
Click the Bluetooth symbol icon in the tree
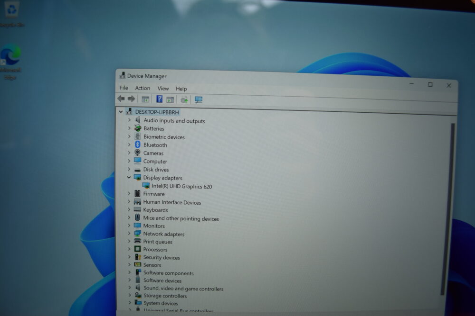pyautogui.click(x=138, y=144)
